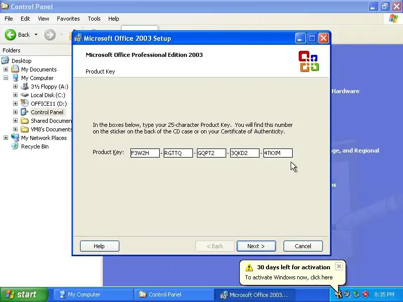Expand the VM8's Documents node
Image resolution: width=403 pixels, height=302 pixels.
(15, 129)
